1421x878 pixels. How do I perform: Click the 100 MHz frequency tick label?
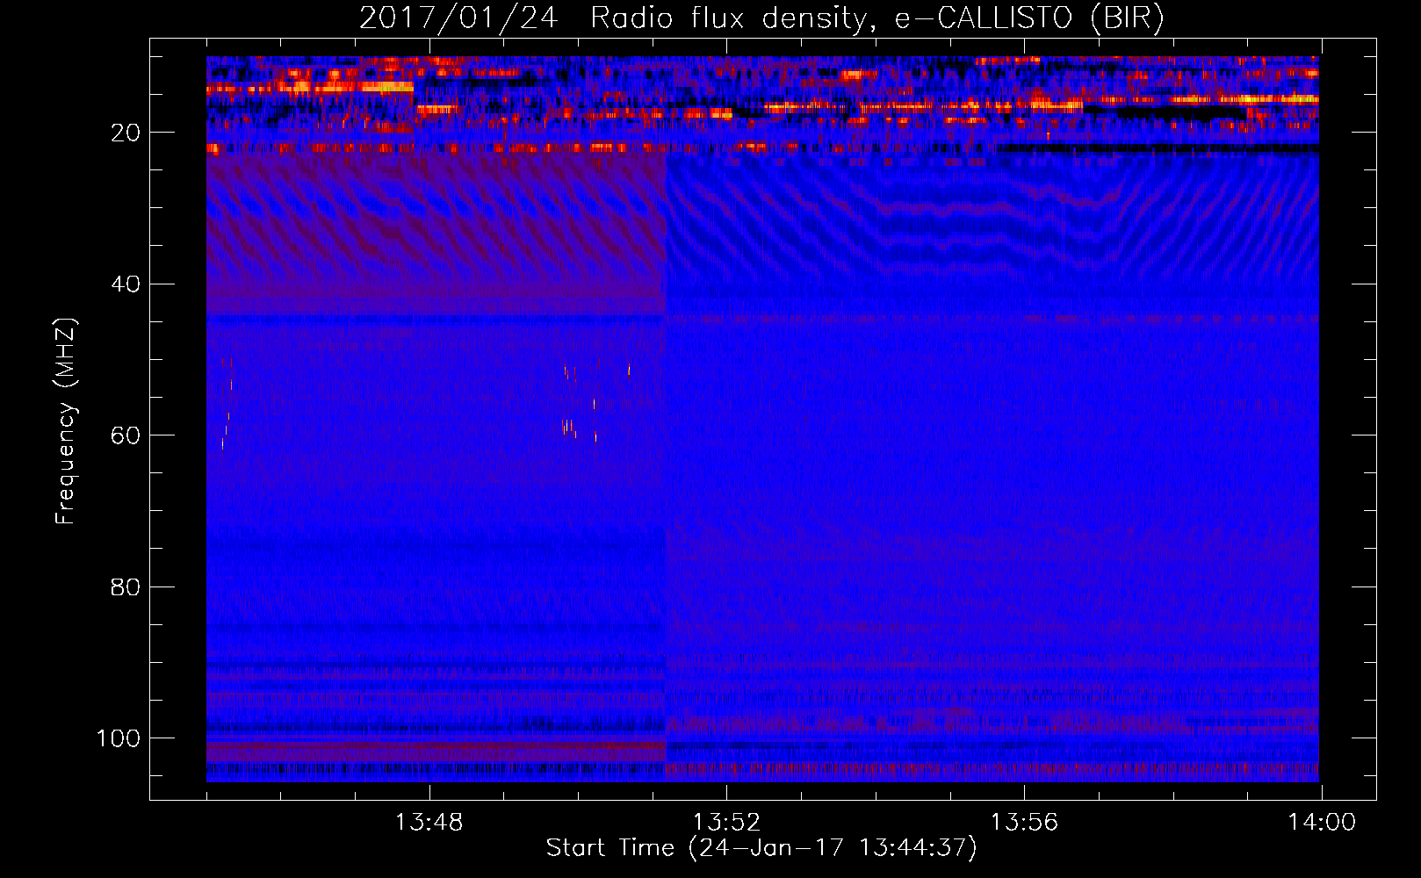tap(119, 738)
